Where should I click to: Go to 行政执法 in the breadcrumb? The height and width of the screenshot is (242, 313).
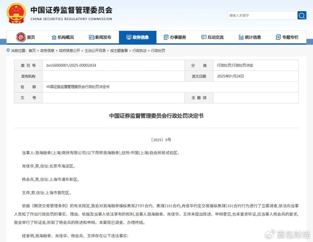coord(140,51)
